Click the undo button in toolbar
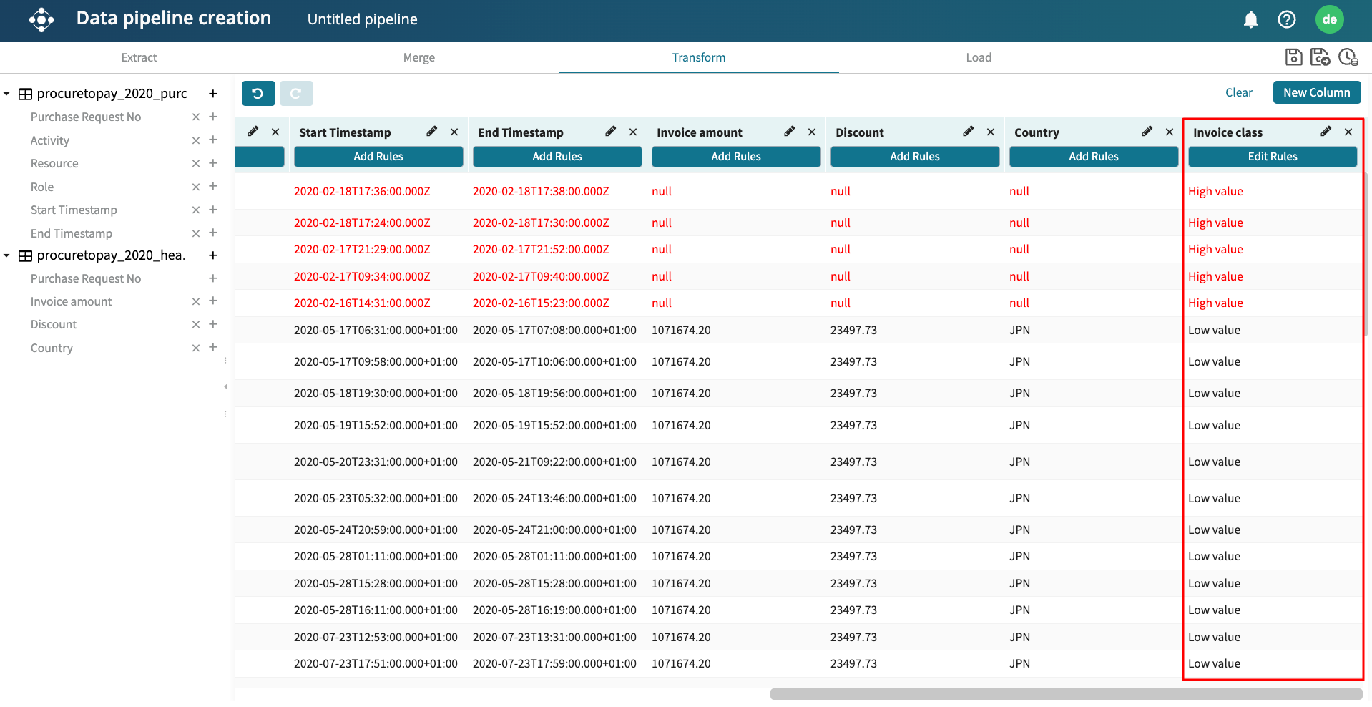The height and width of the screenshot is (707, 1372). (x=258, y=93)
